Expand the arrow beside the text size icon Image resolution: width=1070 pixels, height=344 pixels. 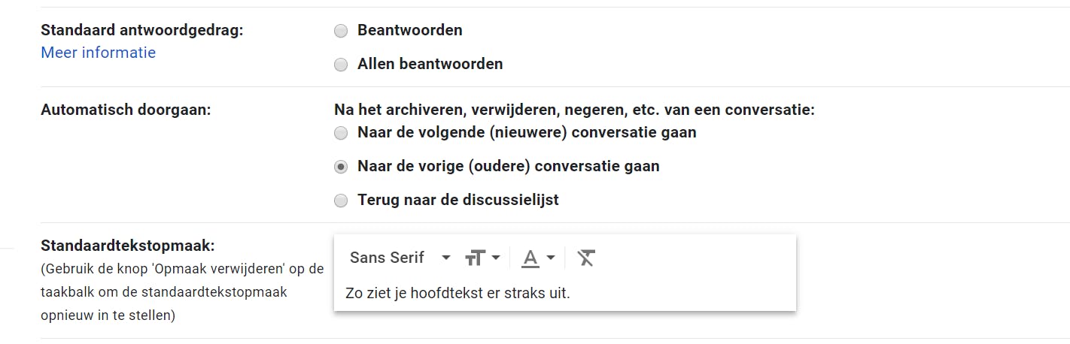tap(496, 258)
